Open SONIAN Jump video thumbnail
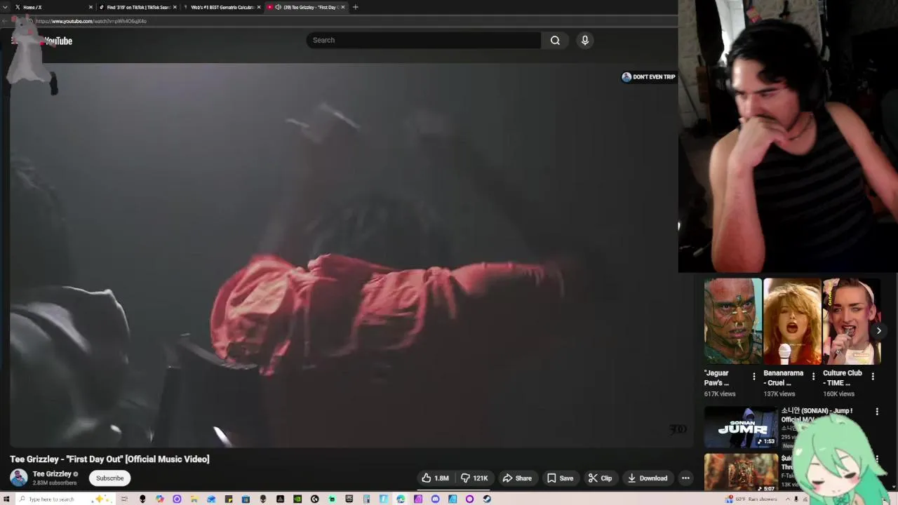Viewport: 898px width, 505px height. coord(741,427)
